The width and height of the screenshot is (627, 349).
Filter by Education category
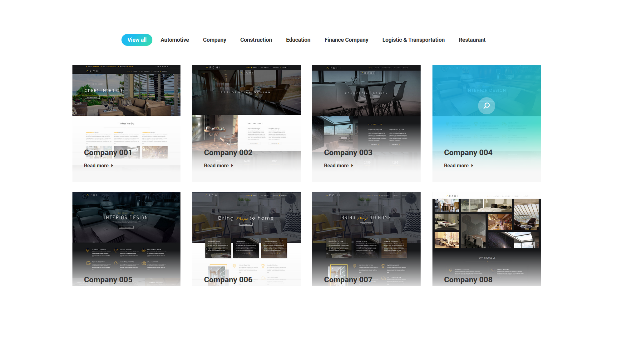click(298, 40)
